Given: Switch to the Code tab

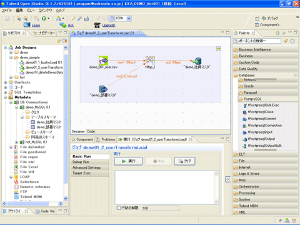Looking at the screenshot, I should click(x=91, y=131).
